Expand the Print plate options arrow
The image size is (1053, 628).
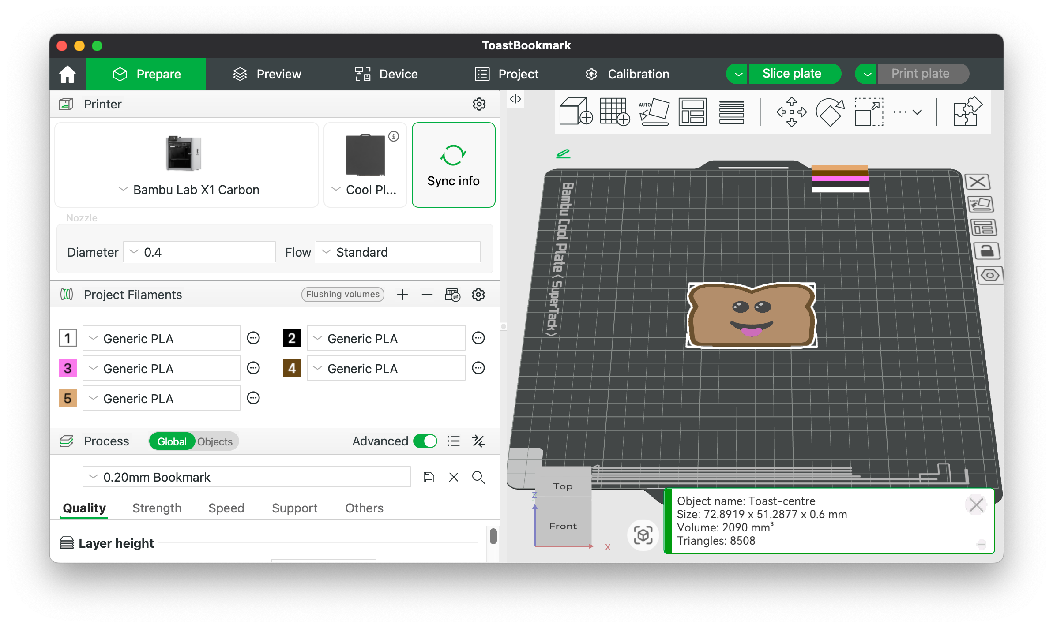coord(867,74)
